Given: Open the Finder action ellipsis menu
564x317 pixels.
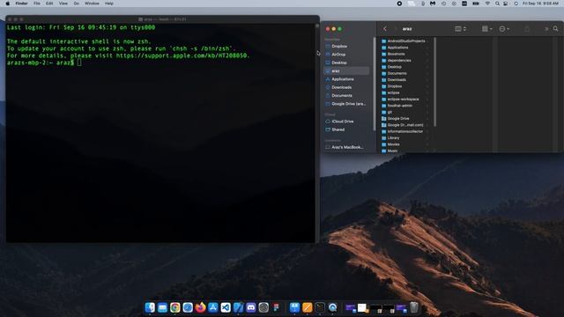Looking at the screenshot, I should [x=504, y=29].
